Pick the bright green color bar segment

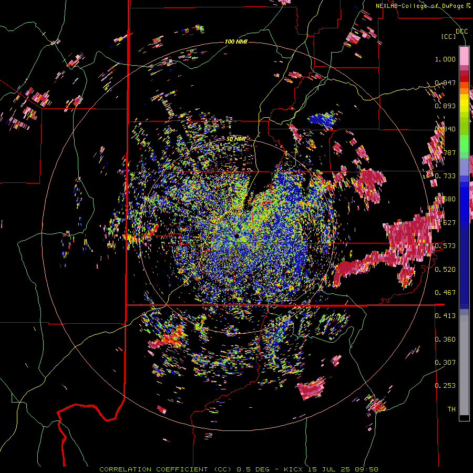pyautogui.click(x=464, y=143)
